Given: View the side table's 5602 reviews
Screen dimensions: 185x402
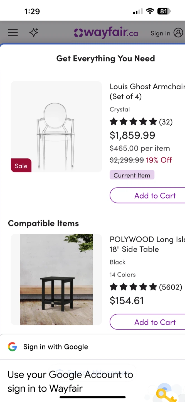Looking at the screenshot, I should point(145,287).
